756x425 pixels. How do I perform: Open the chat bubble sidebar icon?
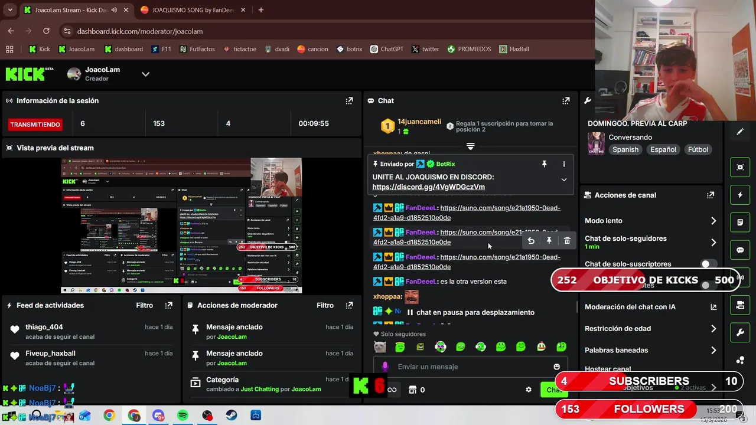tap(740, 250)
